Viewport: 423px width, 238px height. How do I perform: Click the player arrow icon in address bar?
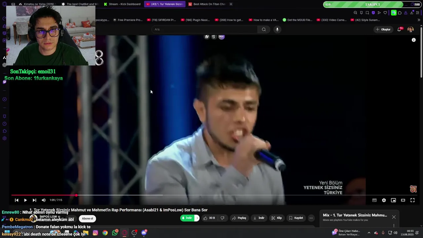[379, 13]
